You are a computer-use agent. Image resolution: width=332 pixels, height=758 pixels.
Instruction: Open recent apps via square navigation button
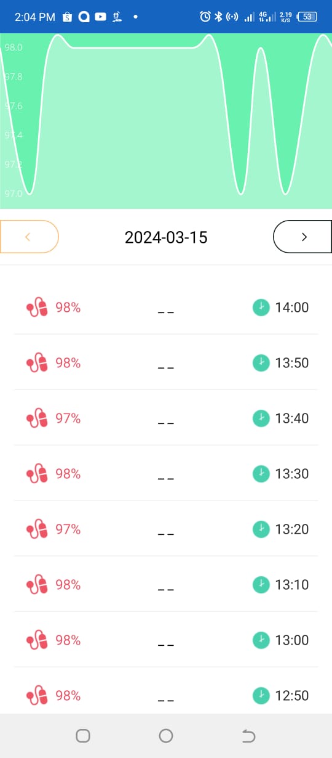point(83,735)
